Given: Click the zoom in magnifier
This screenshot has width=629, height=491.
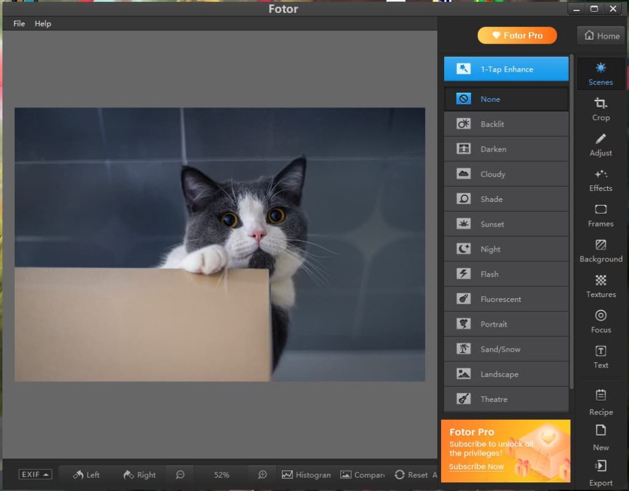Looking at the screenshot, I should (262, 474).
